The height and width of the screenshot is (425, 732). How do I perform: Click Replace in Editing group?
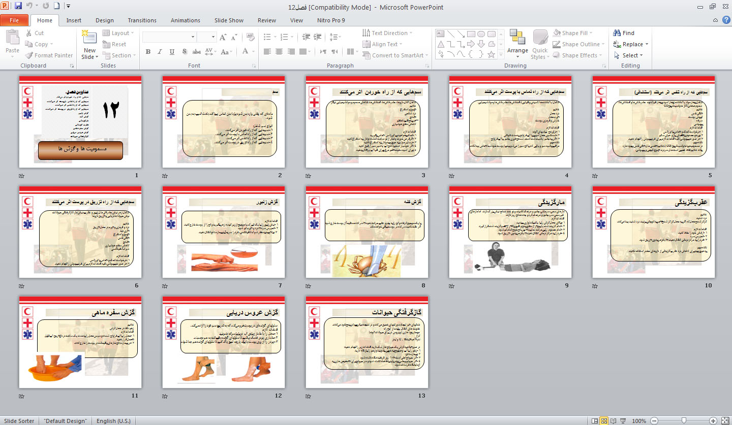[x=631, y=44]
